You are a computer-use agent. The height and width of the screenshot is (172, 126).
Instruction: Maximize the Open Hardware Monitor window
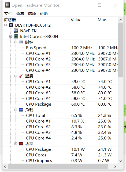100,5
